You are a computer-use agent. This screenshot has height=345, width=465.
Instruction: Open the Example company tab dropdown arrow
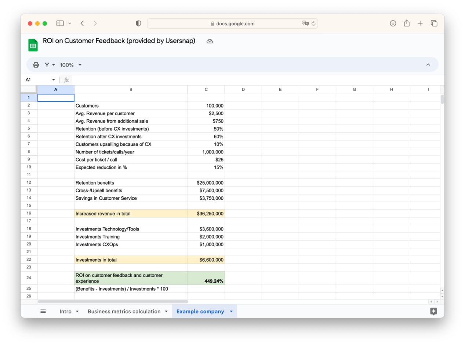[231, 311]
